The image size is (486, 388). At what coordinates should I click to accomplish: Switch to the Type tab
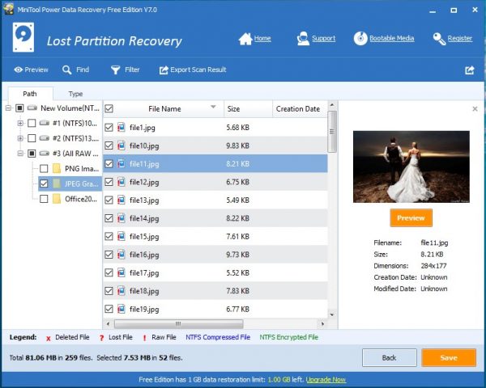pyautogui.click(x=75, y=94)
